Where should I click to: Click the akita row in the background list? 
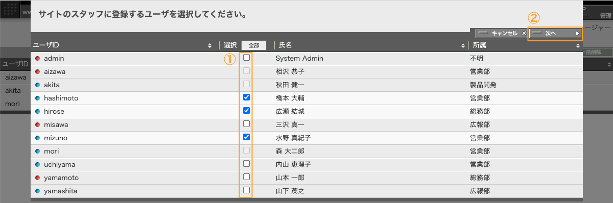(15, 90)
